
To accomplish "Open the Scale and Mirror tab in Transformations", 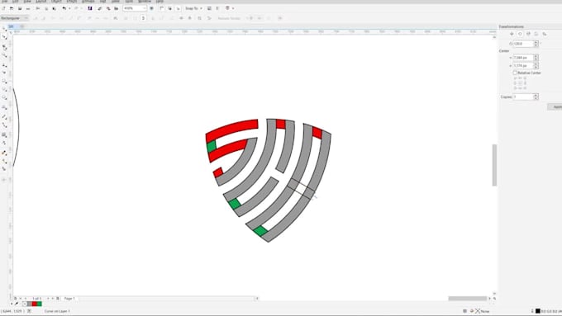I will point(528,34).
